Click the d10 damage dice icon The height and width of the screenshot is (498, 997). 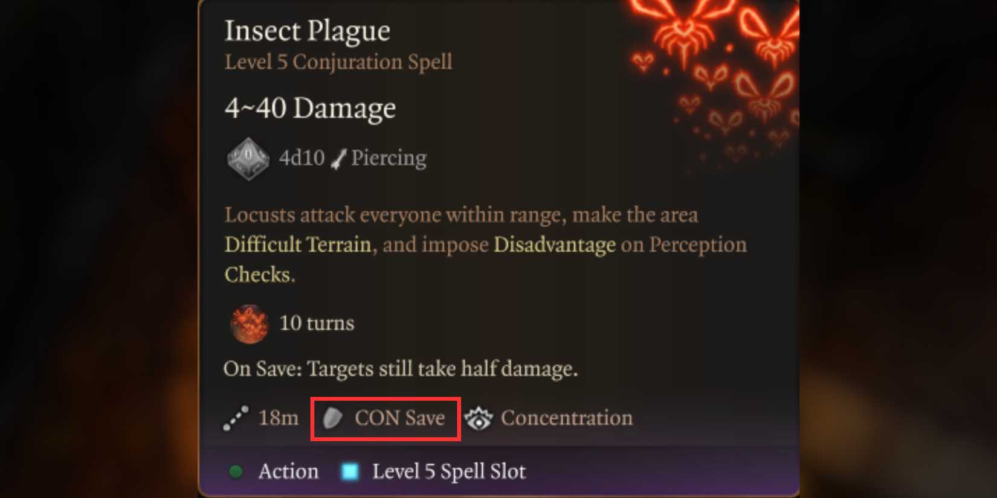(248, 159)
